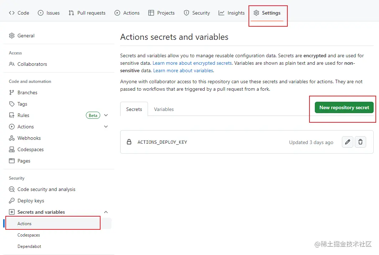
Task: Open Learn more about variables link
Action: [x=183, y=70]
